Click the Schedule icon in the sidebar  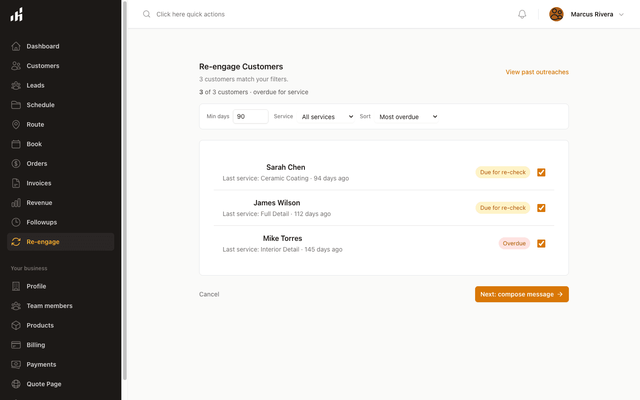(x=16, y=105)
